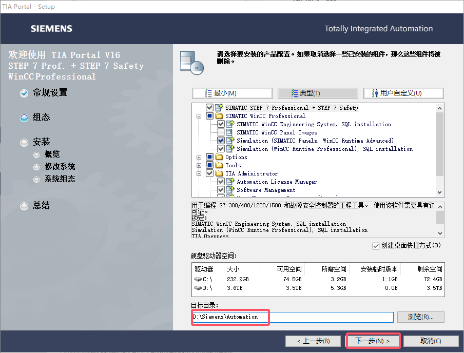Click the 修改系统 sub-step in the sidebar
Viewport: 464px width, 353px height.
60,167
